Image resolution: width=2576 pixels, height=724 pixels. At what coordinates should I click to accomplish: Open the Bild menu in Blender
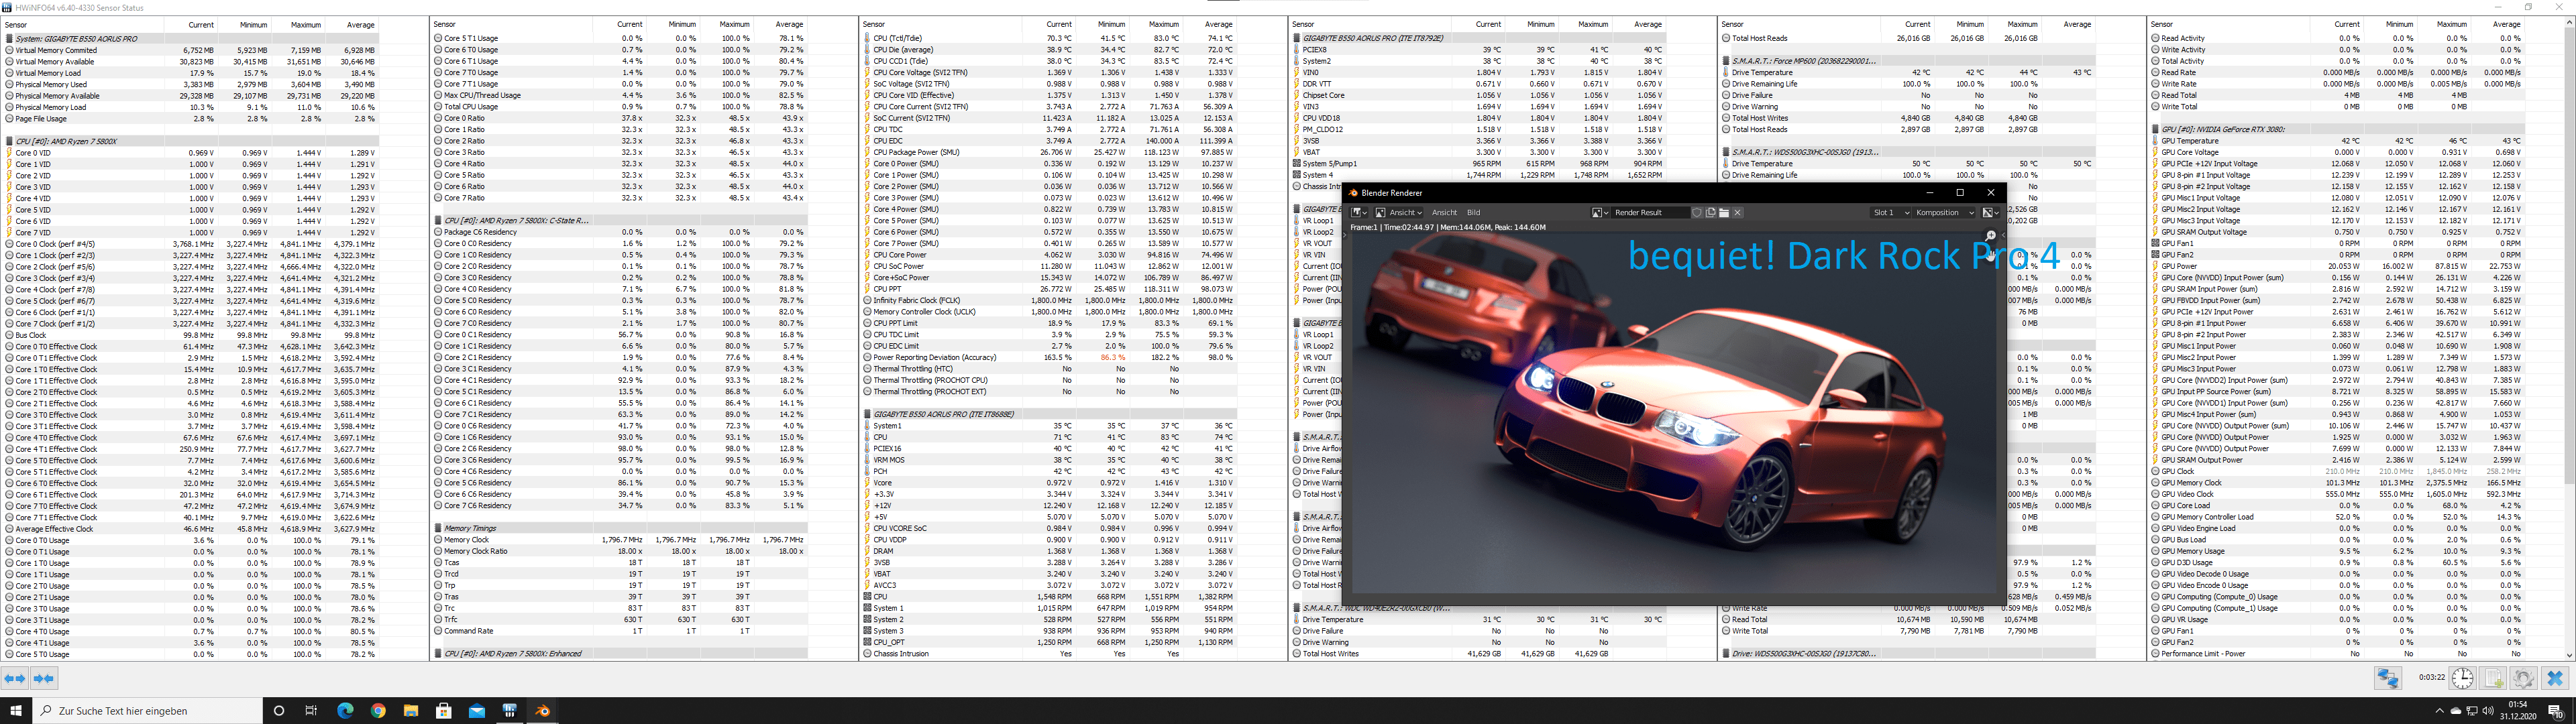[1474, 212]
